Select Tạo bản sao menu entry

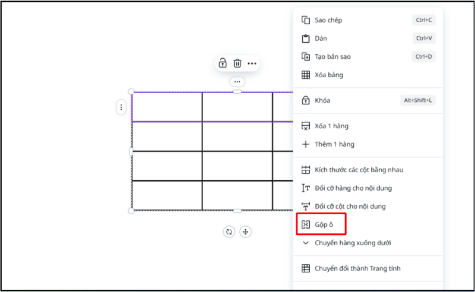(x=332, y=57)
